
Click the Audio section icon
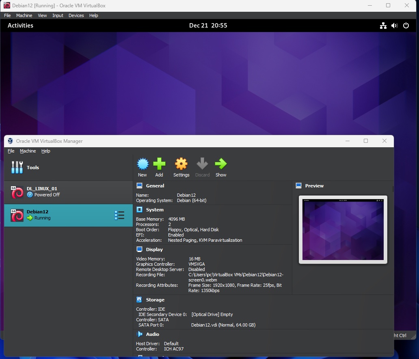tap(140, 334)
